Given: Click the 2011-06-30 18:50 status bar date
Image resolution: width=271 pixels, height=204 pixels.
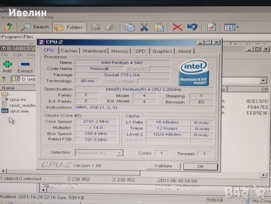Looking at the screenshot, I should click(x=178, y=181).
